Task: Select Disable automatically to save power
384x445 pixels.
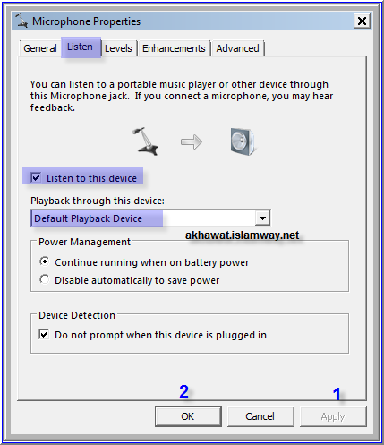Action: [x=45, y=279]
